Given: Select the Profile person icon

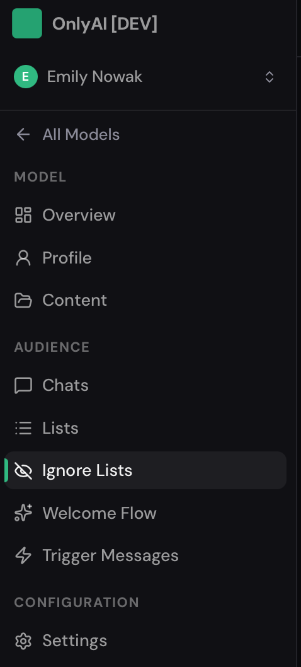Looking at the screenshot, I should (x=23, y=258).
